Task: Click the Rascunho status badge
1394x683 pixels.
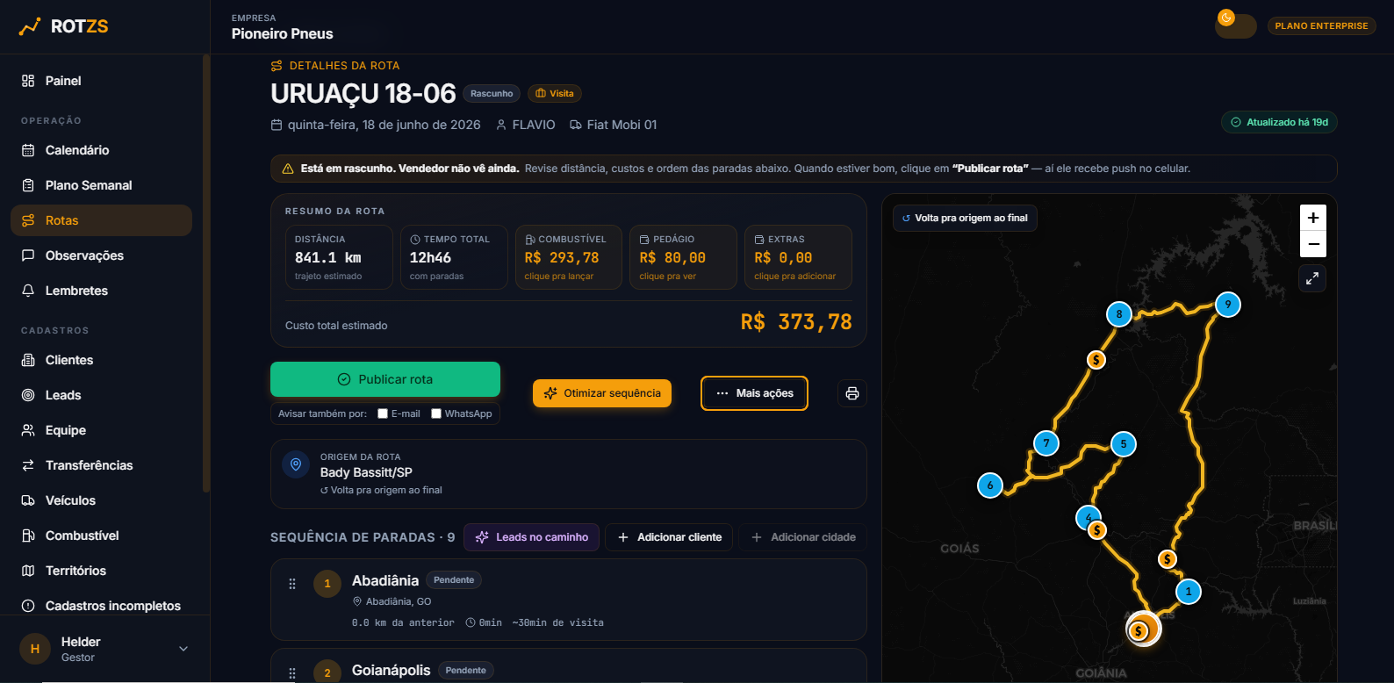Action: pos(492,94)
